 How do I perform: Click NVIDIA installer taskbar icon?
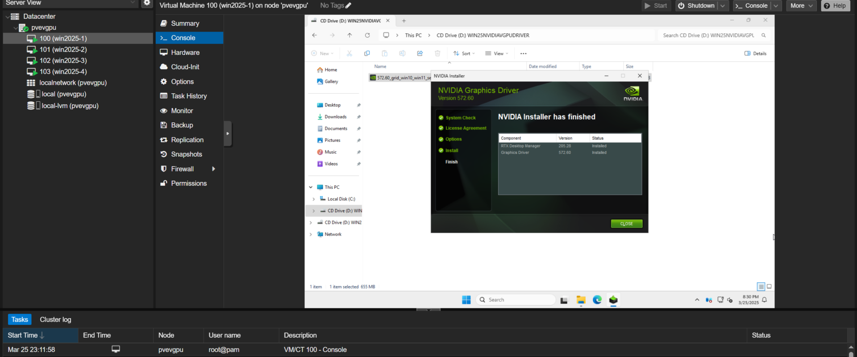(613, 300)
